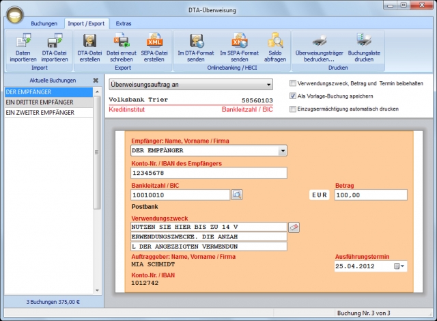Click the booking list scroll down arrow
Viewport: 437px width, 321px height.
(x=97, y=290)
